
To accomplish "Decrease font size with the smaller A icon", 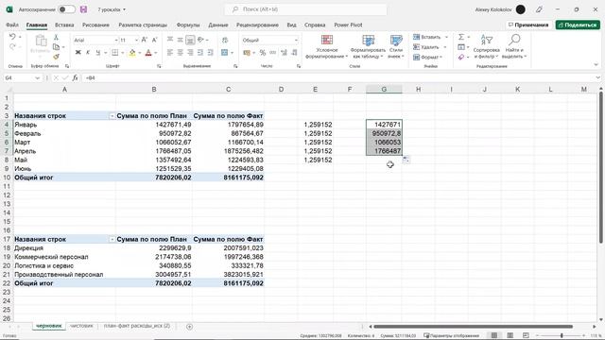I will pos(154,40).
